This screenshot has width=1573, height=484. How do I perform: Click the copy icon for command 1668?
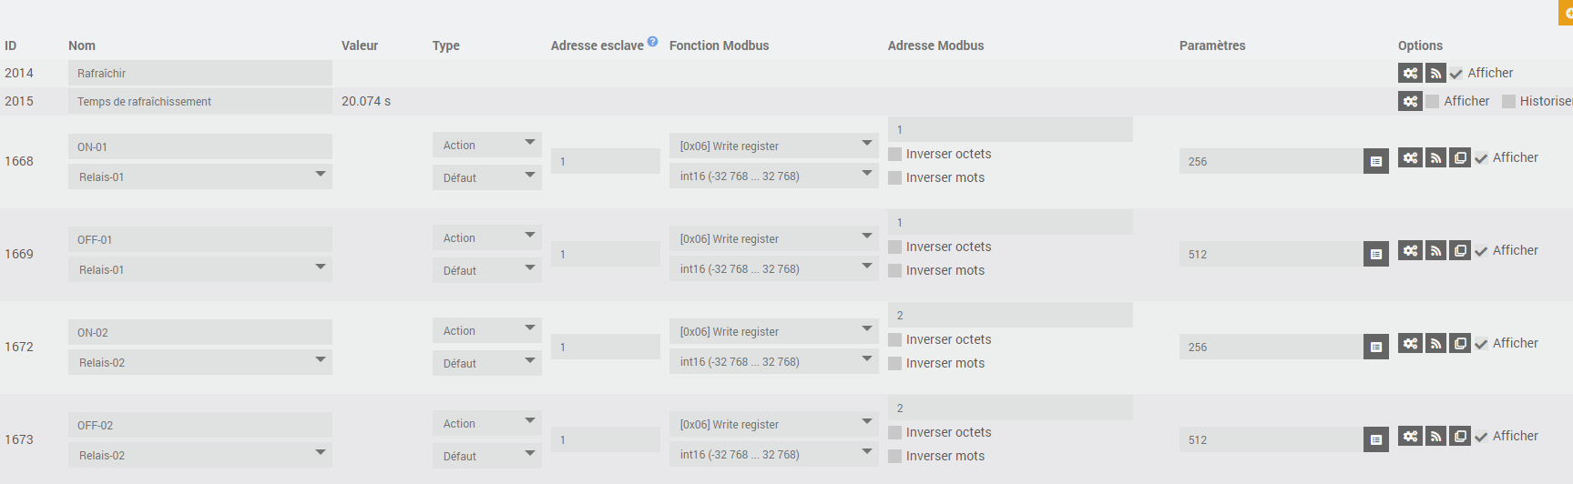pyautogui.click(x=1460, y=157)
